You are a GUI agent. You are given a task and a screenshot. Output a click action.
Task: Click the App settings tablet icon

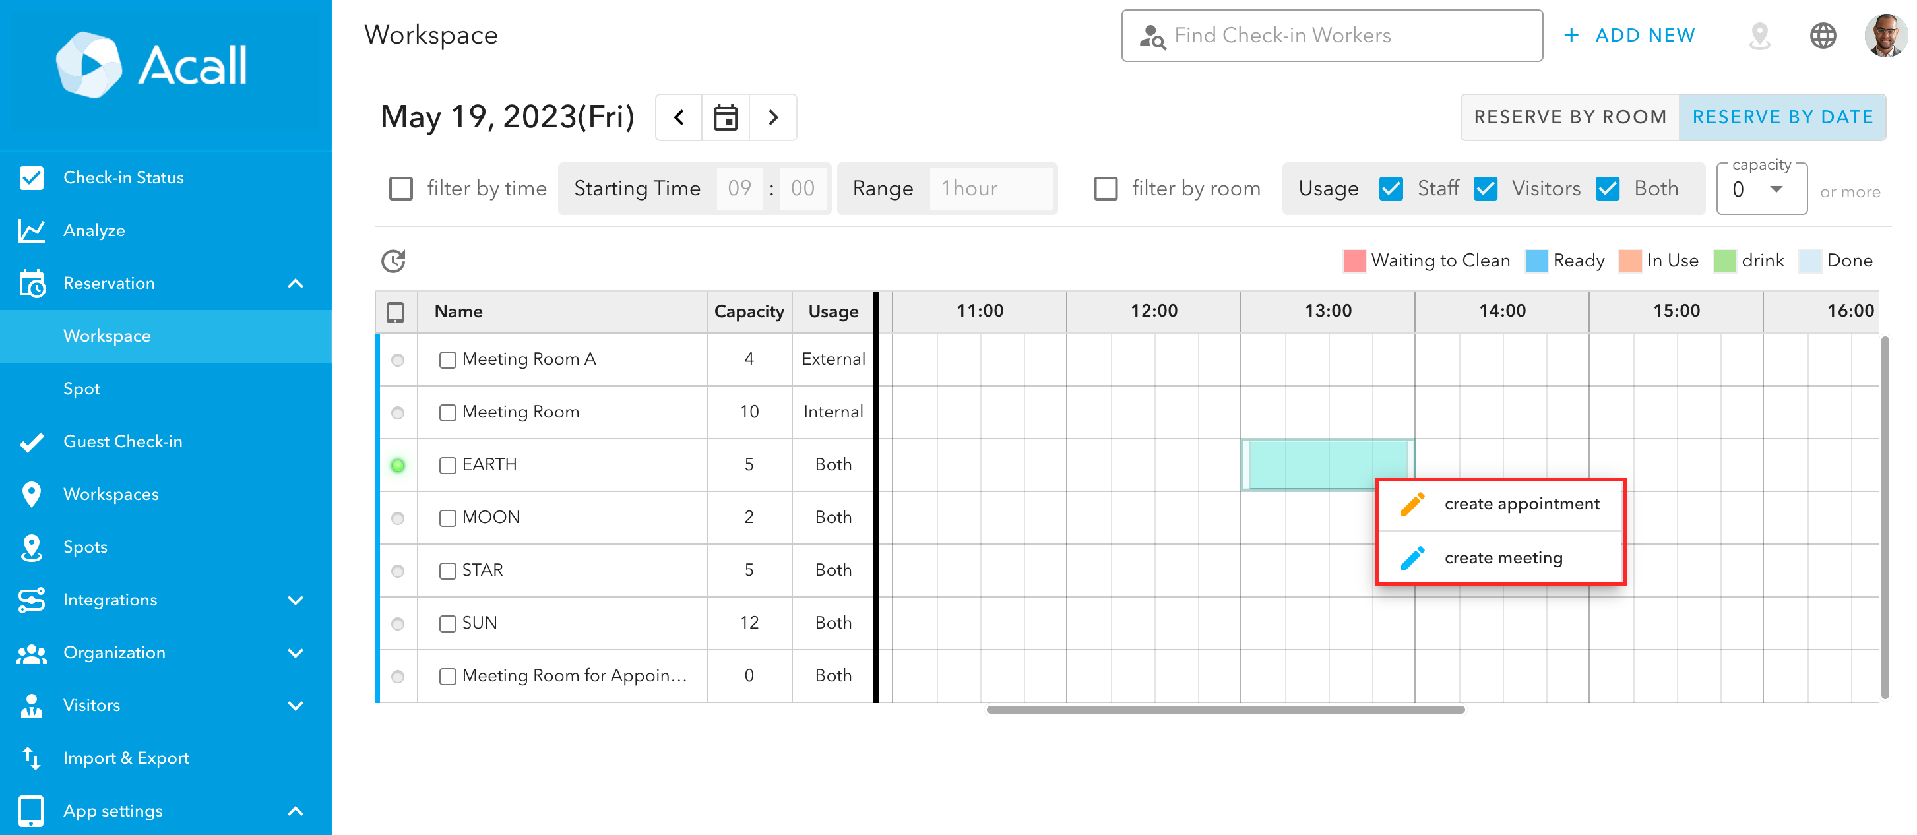[x=31, y=811]
